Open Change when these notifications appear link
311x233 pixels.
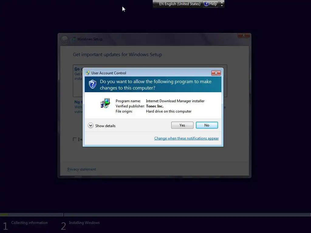pyautogui.click(x=186, y=138)
